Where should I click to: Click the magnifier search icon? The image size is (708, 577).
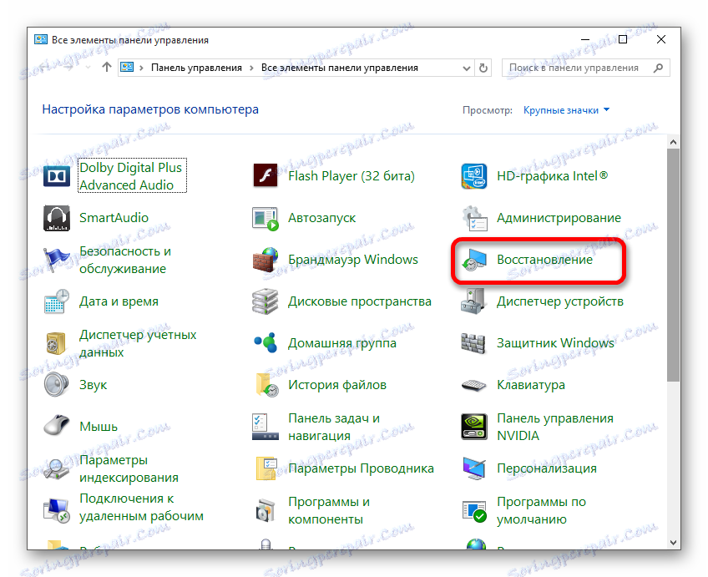[659, 68]
